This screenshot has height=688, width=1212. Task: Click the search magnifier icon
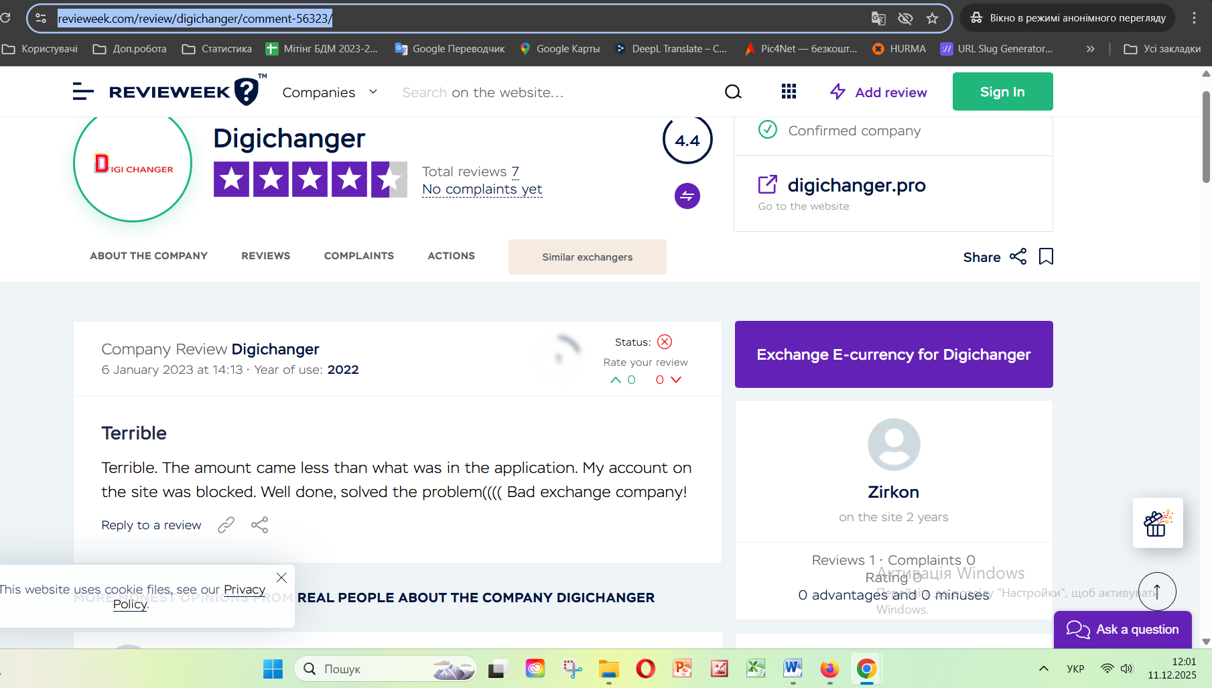tap(734, 92)
